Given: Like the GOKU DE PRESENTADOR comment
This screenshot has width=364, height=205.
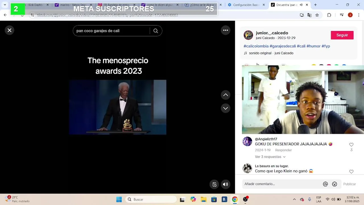Looking at the screenshot, I should pos(351,145).
